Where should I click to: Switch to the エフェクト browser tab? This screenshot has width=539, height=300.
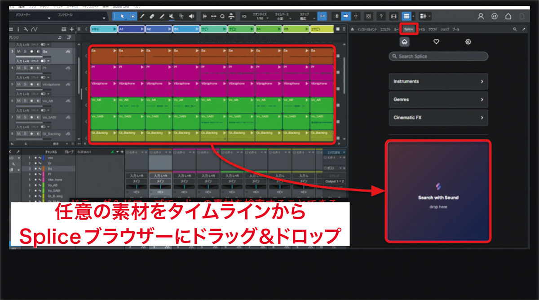[x=385, y=29]
